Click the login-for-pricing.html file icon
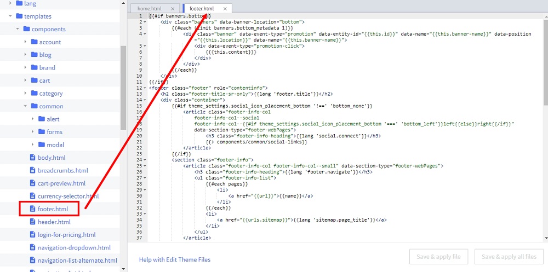Viewport: 548px width, 272px height. (33, 235)
